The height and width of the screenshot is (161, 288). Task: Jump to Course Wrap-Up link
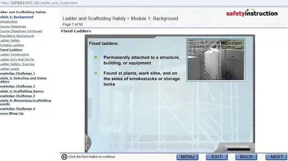click(x=12, y=114)
